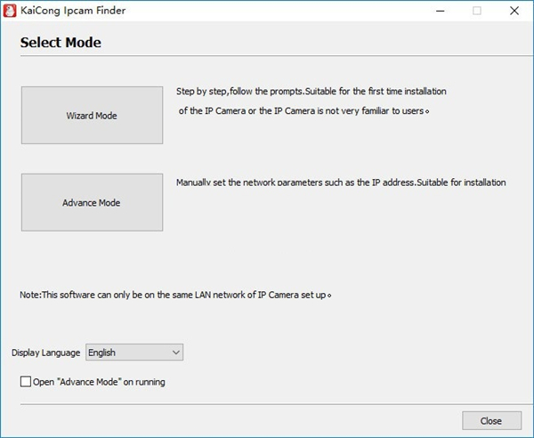Close window using title bar X
This screenshot has height=438, width=534.
[514, 11]
